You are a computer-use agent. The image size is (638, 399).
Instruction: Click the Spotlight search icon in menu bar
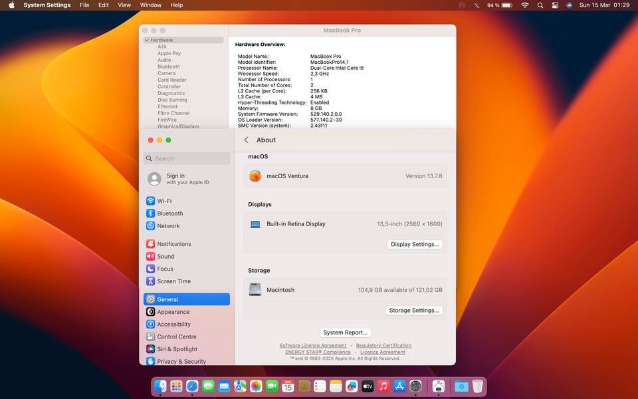(x=540, y=5)
